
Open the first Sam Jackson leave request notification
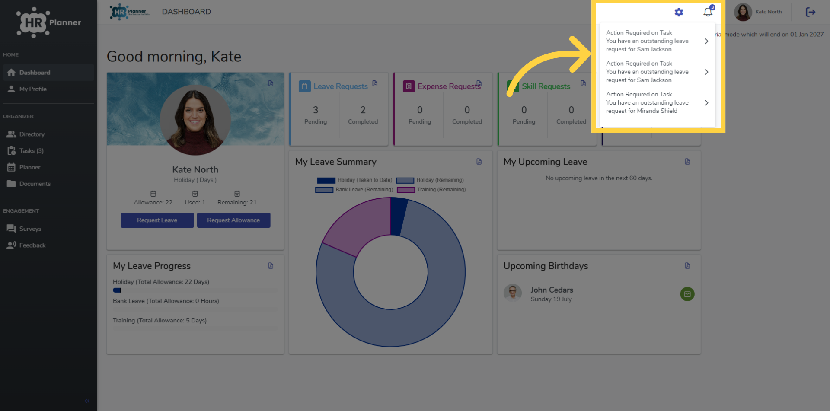tap(657, 41)
